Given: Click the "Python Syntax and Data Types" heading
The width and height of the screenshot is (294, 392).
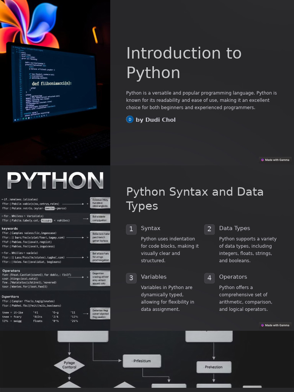Looking at the screenshot, I should pyautogui.click(x=194, y=198).
